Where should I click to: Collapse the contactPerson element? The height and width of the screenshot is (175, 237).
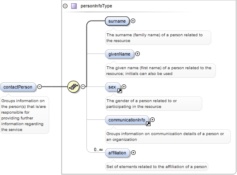click(x=39, y=86)
